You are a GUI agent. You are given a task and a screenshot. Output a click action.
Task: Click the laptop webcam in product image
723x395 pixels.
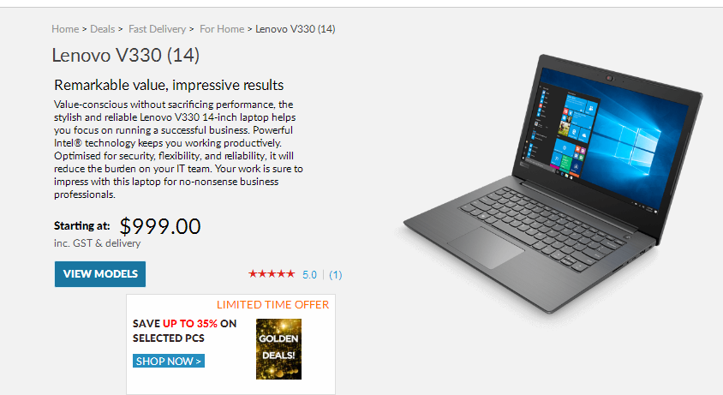609,78
